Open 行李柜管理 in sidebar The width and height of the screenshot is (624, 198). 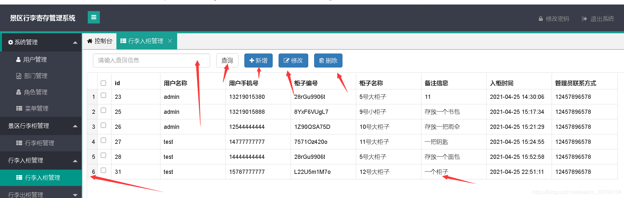41,143
